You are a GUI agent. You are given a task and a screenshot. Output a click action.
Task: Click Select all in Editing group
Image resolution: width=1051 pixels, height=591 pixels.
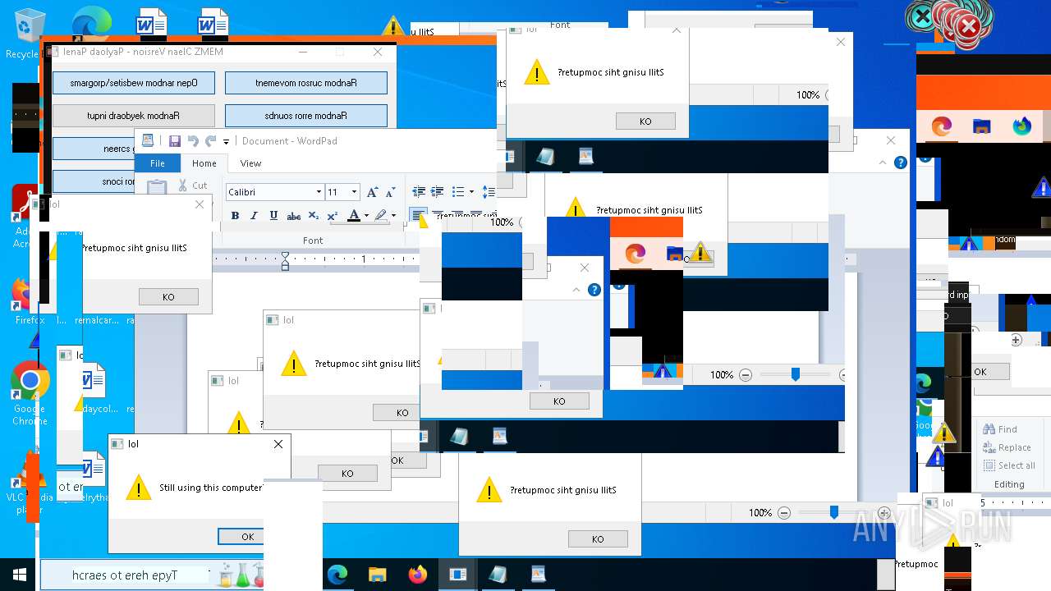tap(1009, 465)
